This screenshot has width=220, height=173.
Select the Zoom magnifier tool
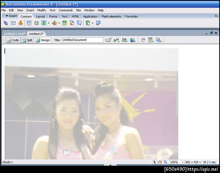(x=165, y=162)
